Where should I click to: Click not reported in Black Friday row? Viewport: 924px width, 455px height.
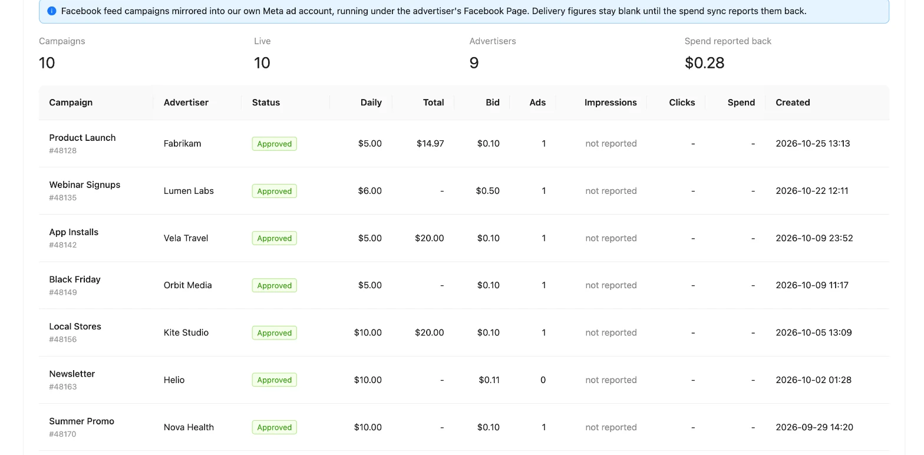[x=611, y=285]
